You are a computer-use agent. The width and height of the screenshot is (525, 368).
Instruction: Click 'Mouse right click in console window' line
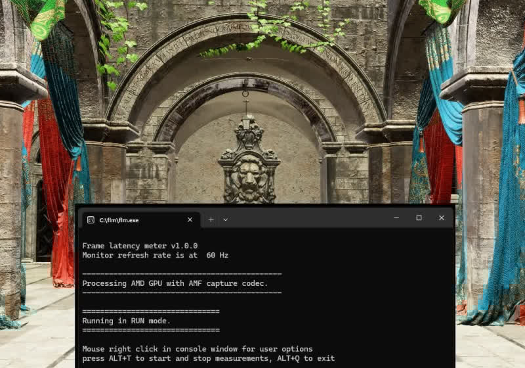pos(198,349)
